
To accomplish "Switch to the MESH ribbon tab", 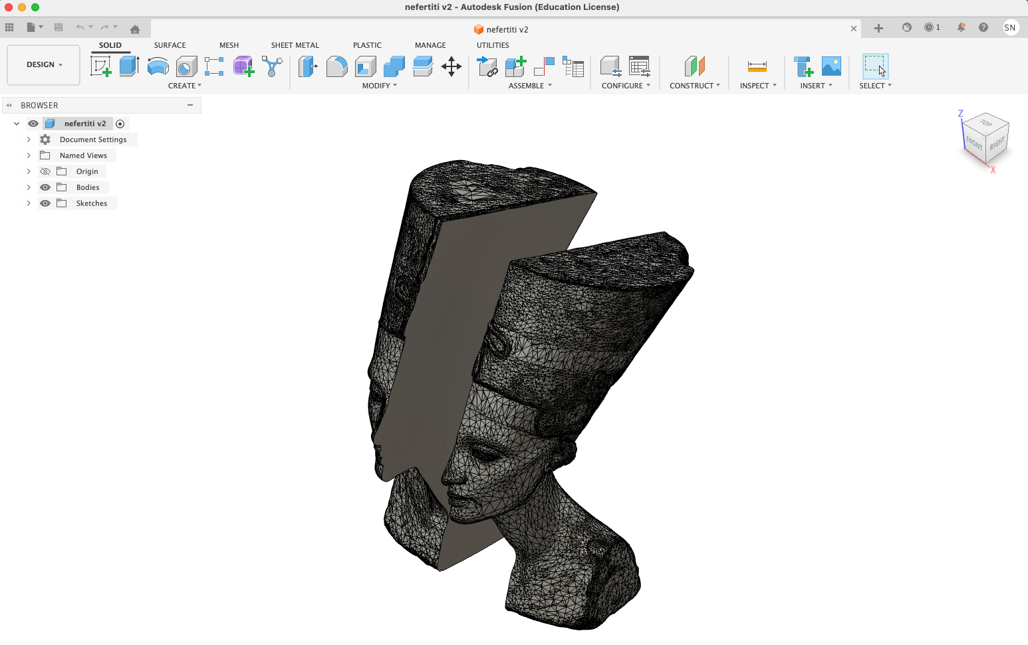I will (229, 45).
